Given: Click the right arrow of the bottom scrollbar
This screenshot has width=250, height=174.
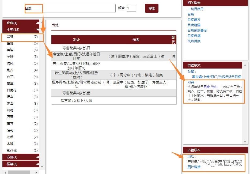Looking at the screenshot, I should tap(37, 172).
